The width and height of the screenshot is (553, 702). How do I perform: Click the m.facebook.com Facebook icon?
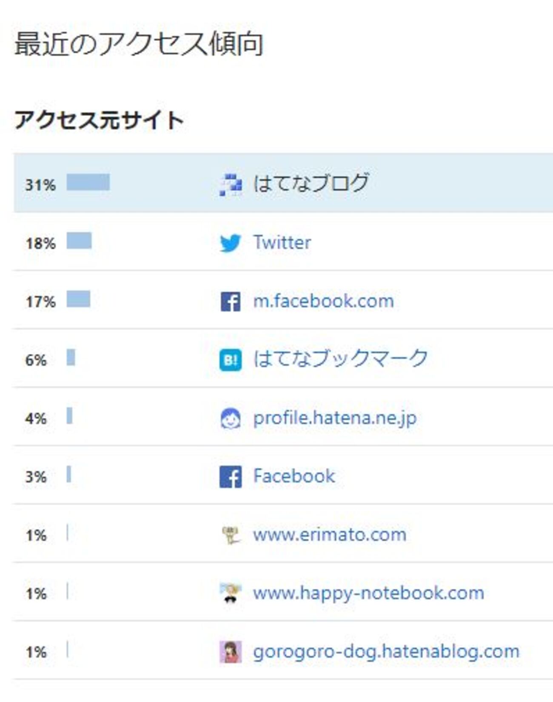pos(231,301)
